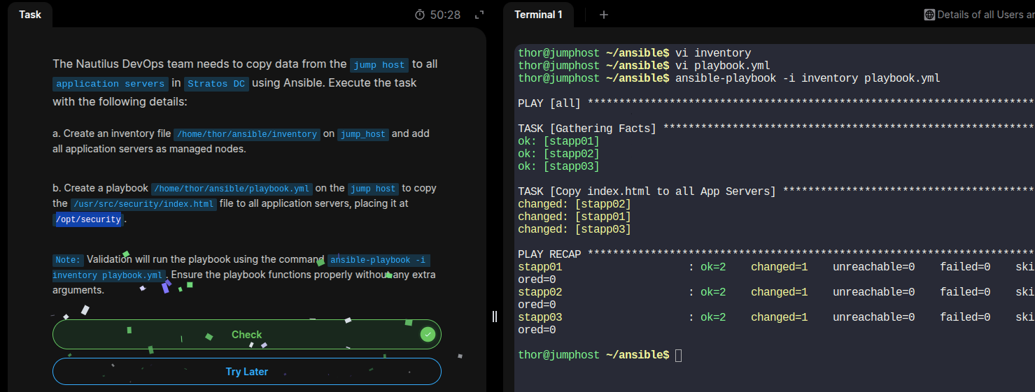Click the 'ansible-playbook -i inventory playbook.yml' terminal command
This screenshot has width=1035, height=392.
(808, 78)
